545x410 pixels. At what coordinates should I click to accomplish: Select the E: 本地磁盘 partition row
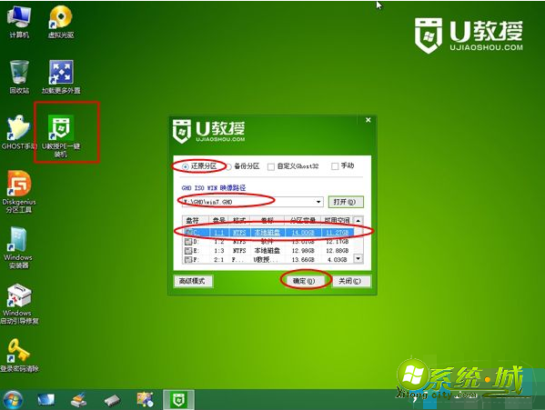click(268, 250)
